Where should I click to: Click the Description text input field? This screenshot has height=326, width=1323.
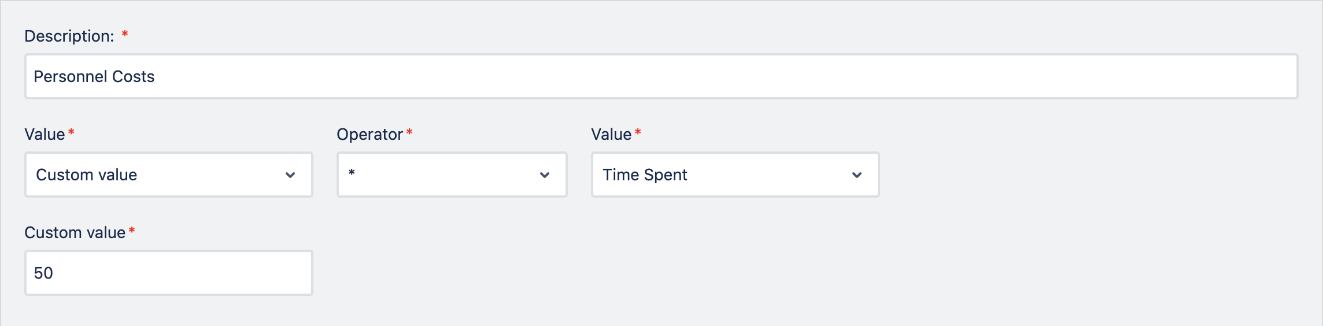tap(661, 76)
